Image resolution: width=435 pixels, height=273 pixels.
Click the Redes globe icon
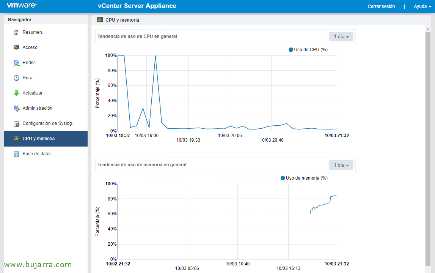(16, 63)
